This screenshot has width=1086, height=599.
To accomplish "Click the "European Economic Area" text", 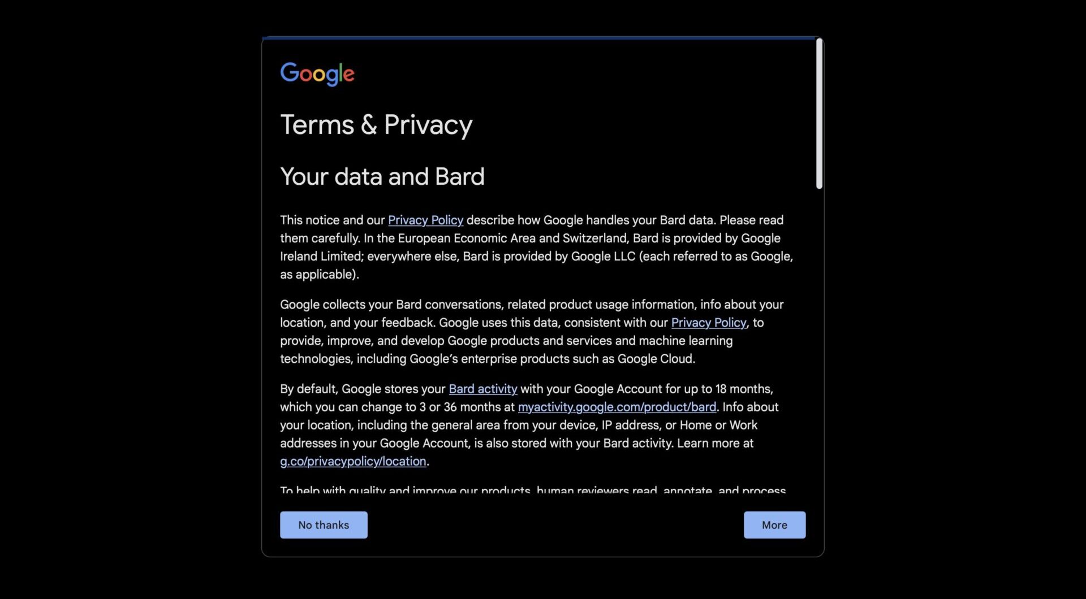I will click(x=466, y=238).
